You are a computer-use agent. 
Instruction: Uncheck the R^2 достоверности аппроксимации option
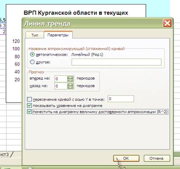[29, 112]
